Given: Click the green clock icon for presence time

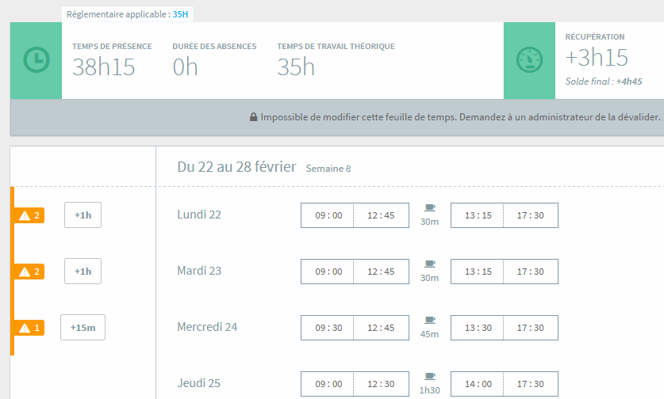Looking at the screenshot, I should pyautogui.click(x=36, y=59).
